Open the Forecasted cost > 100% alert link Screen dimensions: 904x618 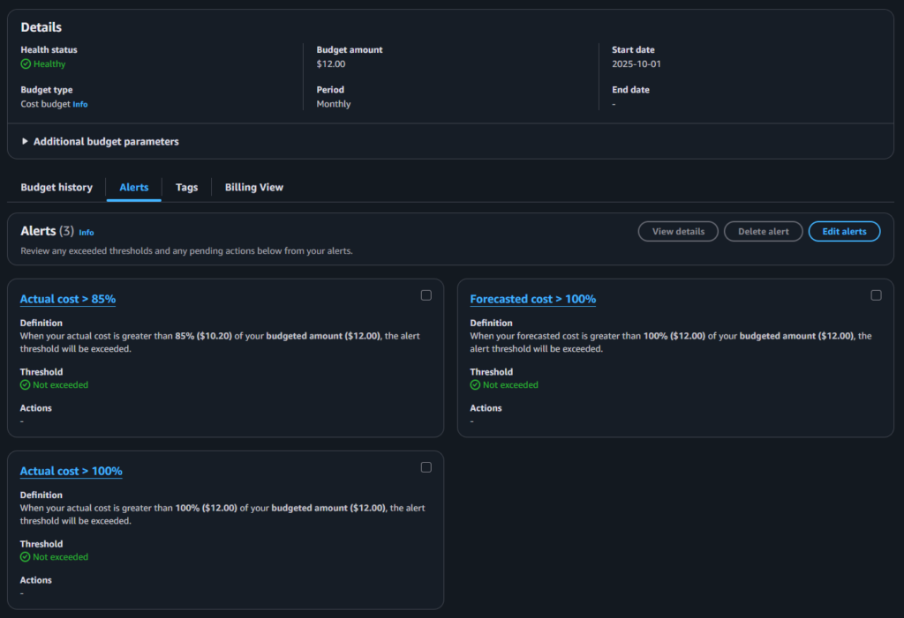(532, 299)
